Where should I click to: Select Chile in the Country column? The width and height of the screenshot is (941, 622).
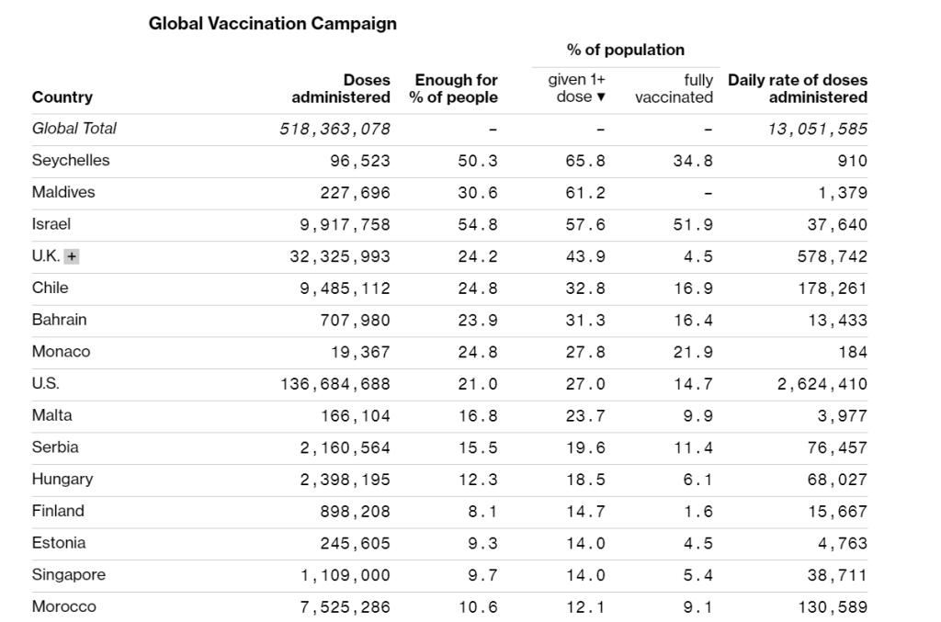coord(51,288)
